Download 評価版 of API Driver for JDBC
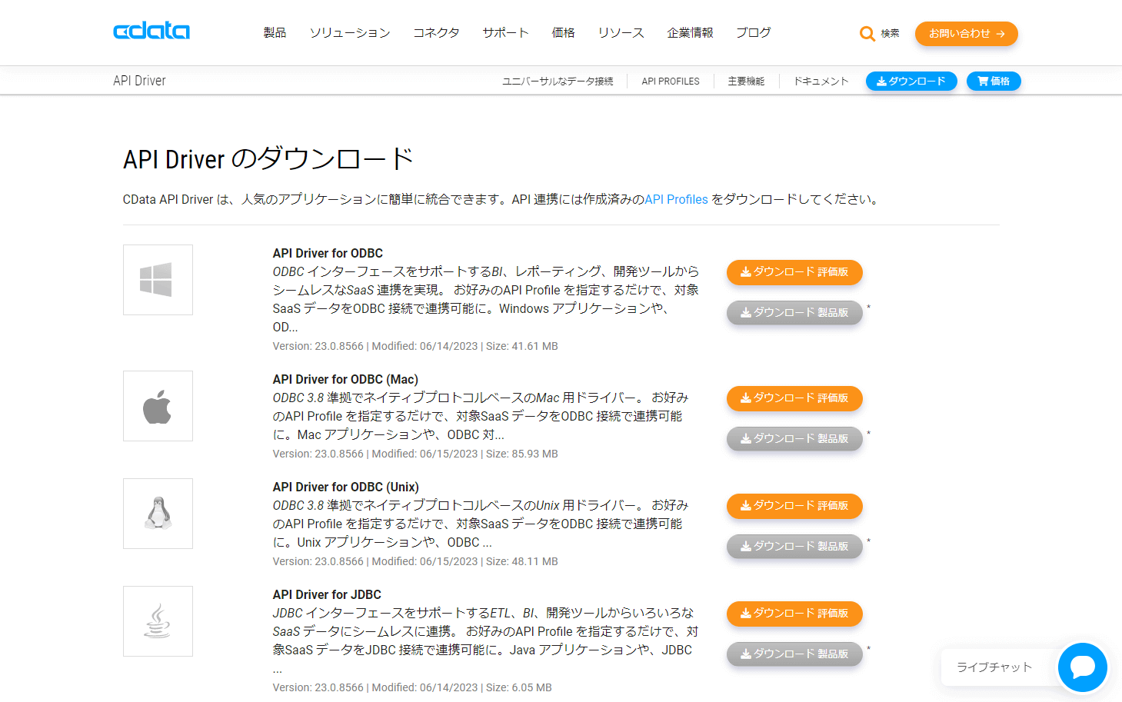This screenshot has width=1122, height=702. click(x=794, y=614)
